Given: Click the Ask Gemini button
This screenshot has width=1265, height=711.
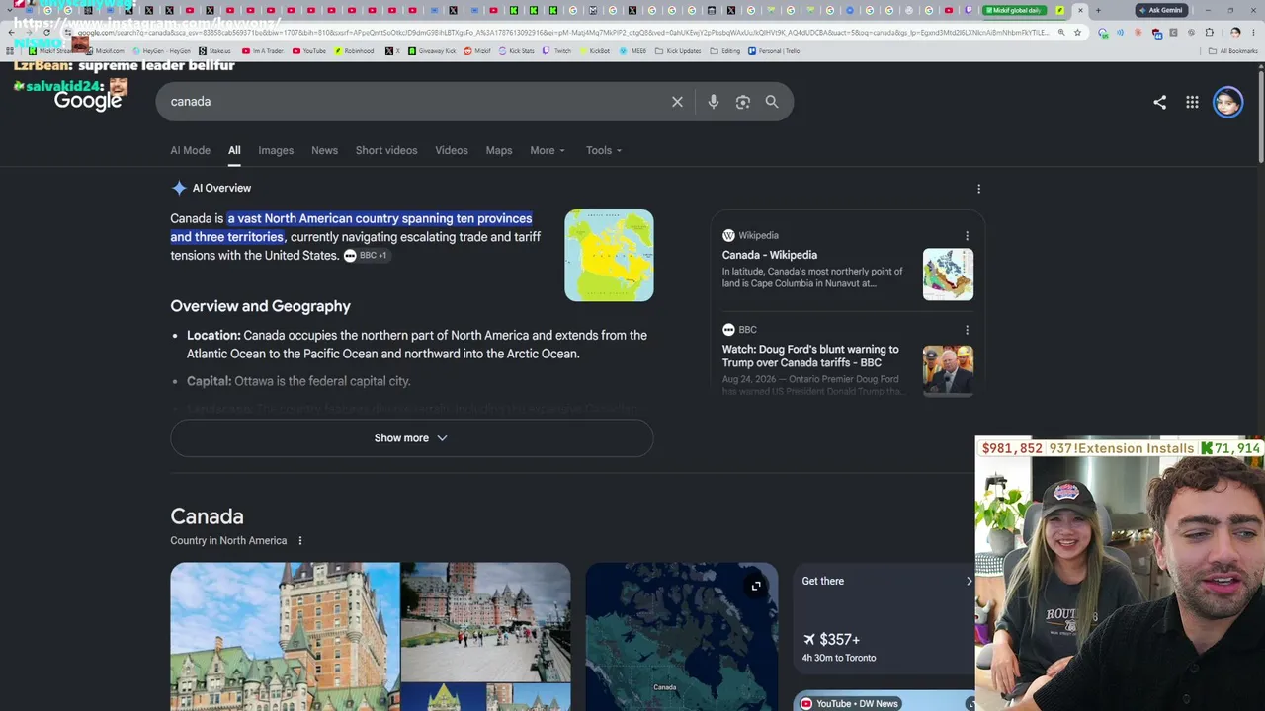Looking at the screenshot, I should (1160, 11).
